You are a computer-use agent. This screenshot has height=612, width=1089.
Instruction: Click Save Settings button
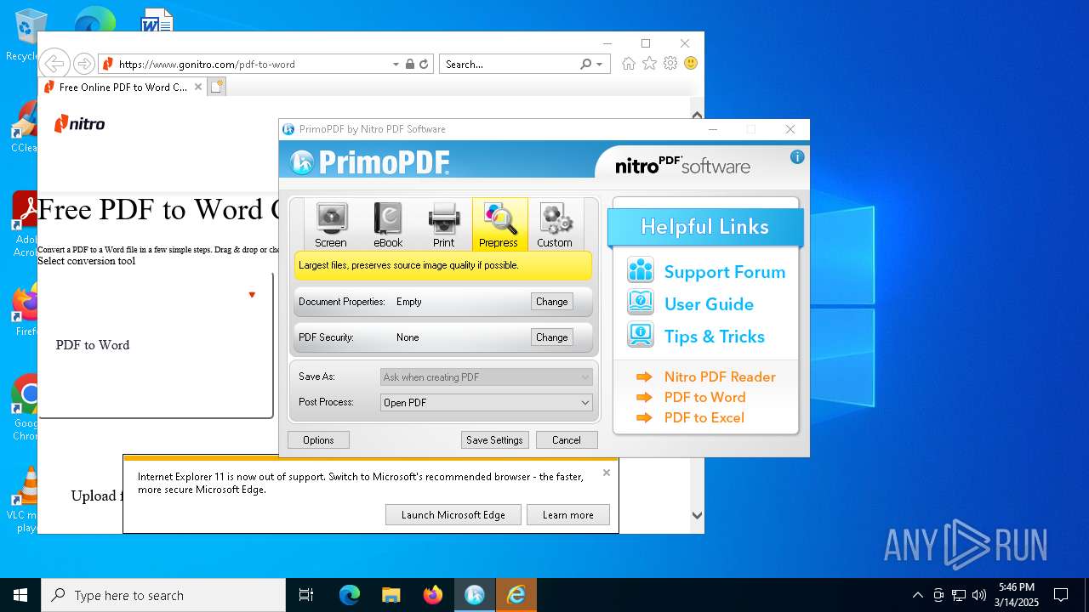494,440
